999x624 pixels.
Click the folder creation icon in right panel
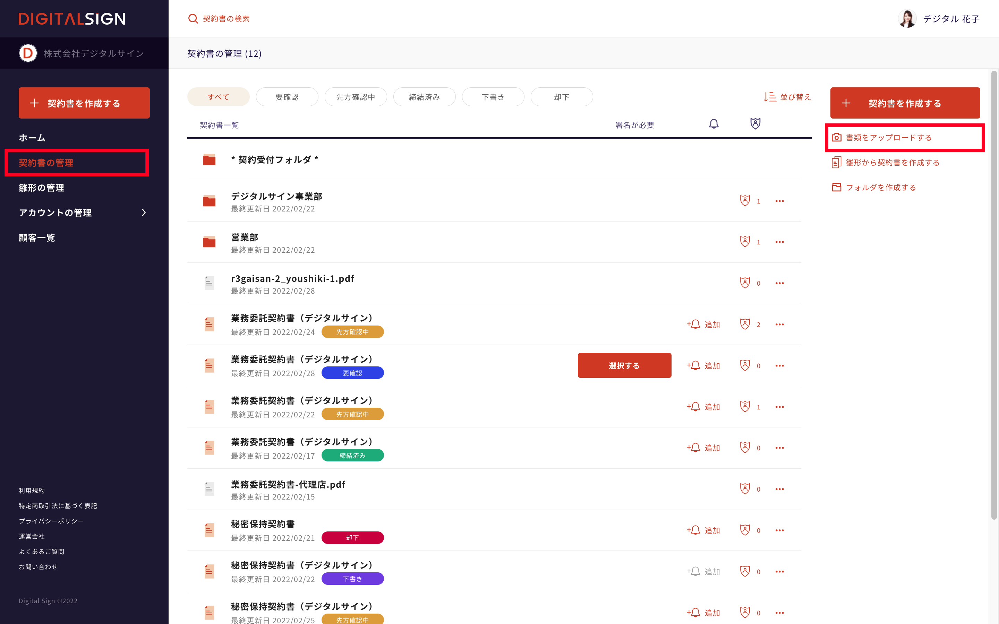pos(836,187)
